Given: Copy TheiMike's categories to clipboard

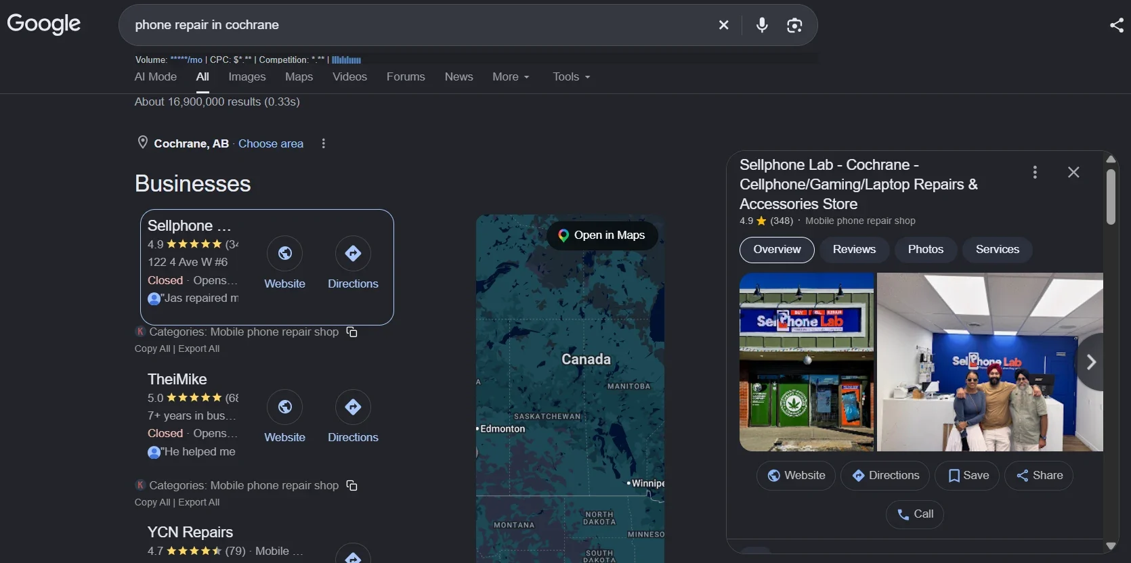Looking at the screenshot, I should click(x=352, y=485).
